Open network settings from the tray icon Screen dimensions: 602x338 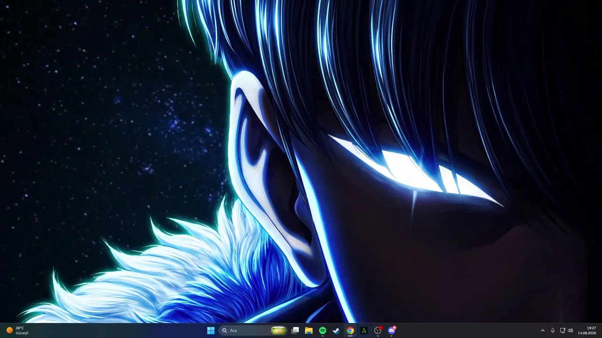(x=562, y=330)
